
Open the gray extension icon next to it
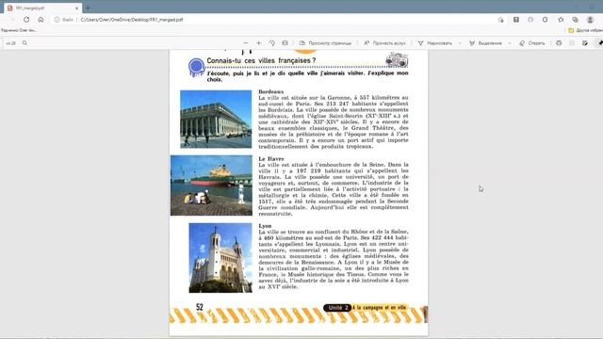(x=530, y=20)
